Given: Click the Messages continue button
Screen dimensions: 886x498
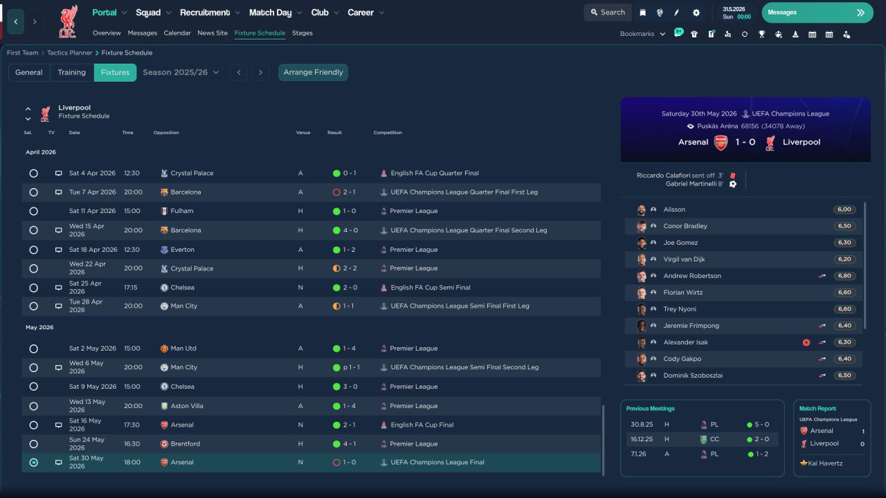Looking at the screenshot, I should (x=817, y=12).
